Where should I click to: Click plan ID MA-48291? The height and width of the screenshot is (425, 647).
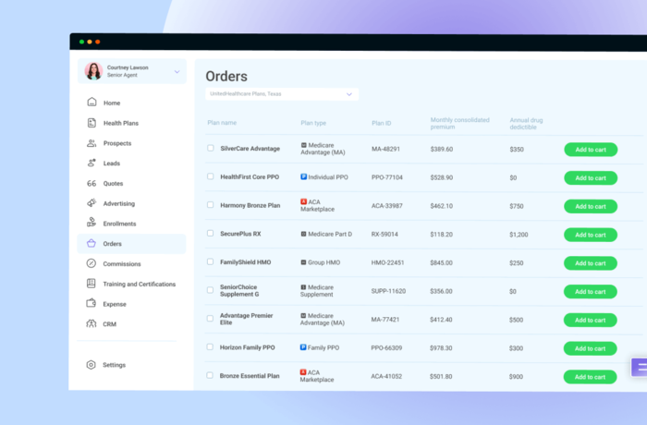click(x=385, y=149)
